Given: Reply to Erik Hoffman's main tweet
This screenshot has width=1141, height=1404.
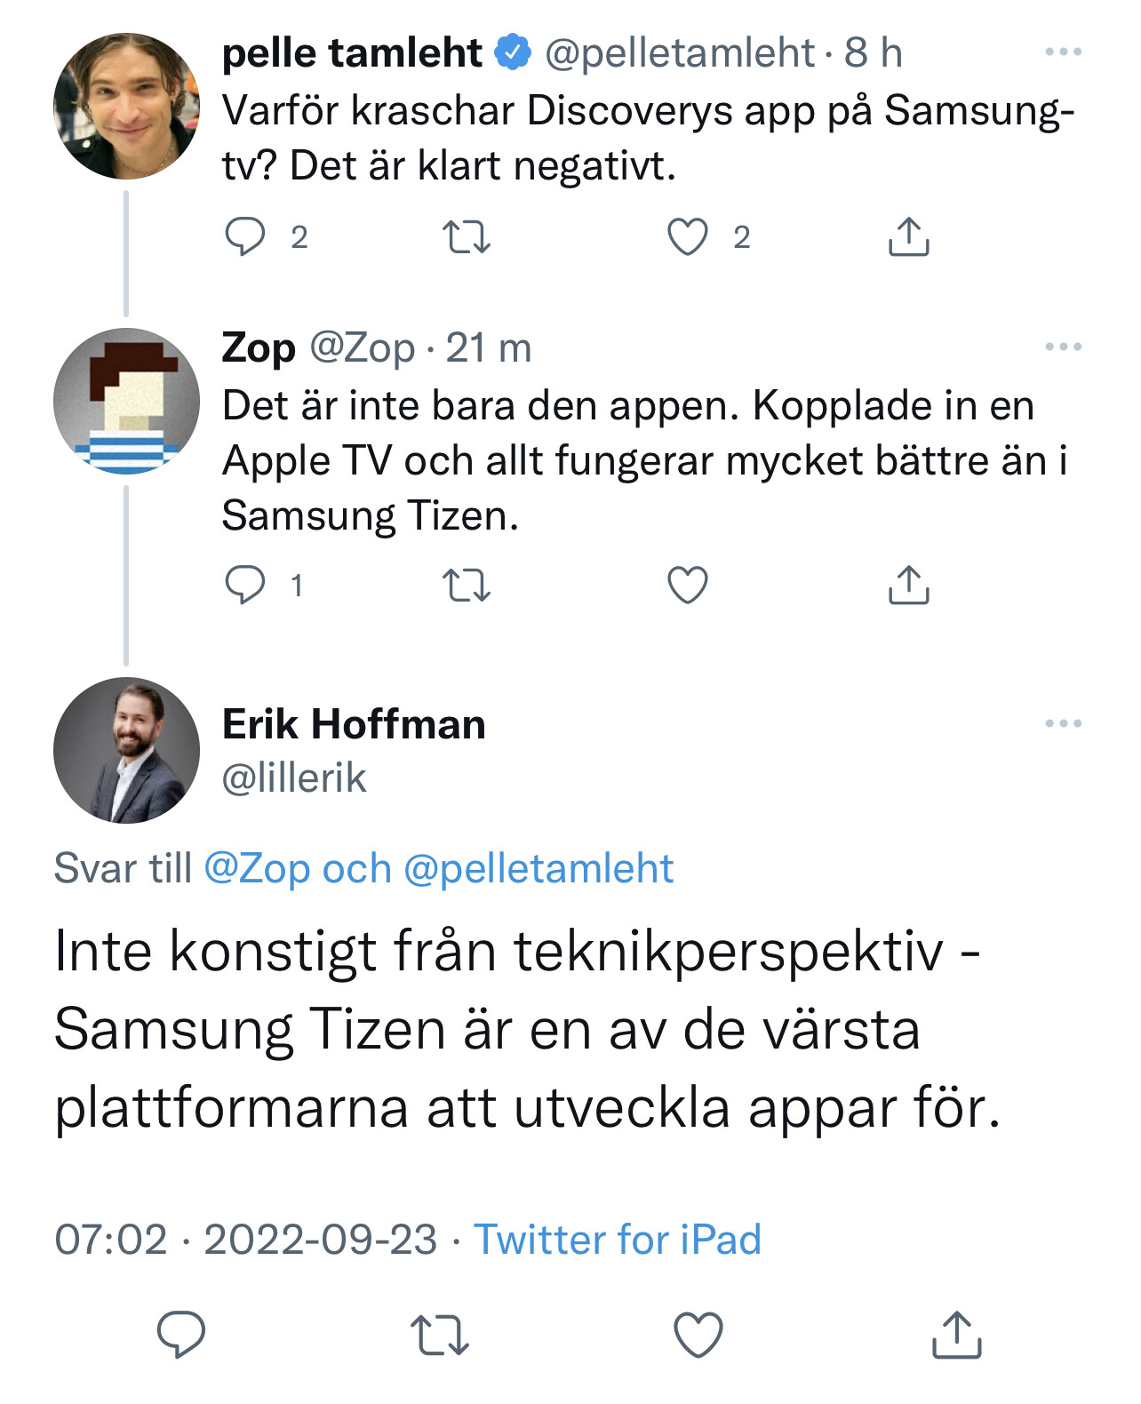Looking at the screenshot, I should point(181,1334).
